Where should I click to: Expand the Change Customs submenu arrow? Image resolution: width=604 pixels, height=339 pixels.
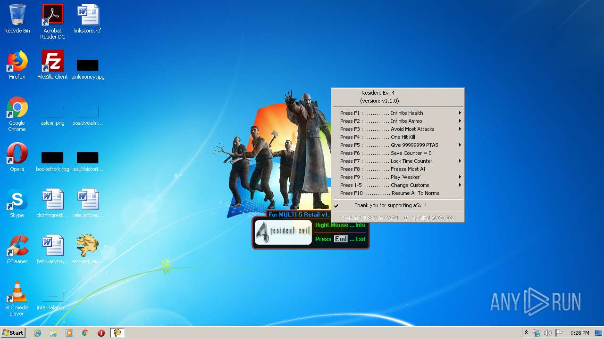(460, 185)
